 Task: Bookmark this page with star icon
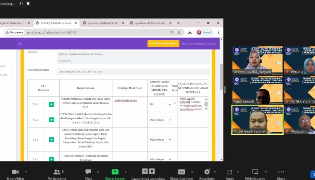(x=179, y=32)
